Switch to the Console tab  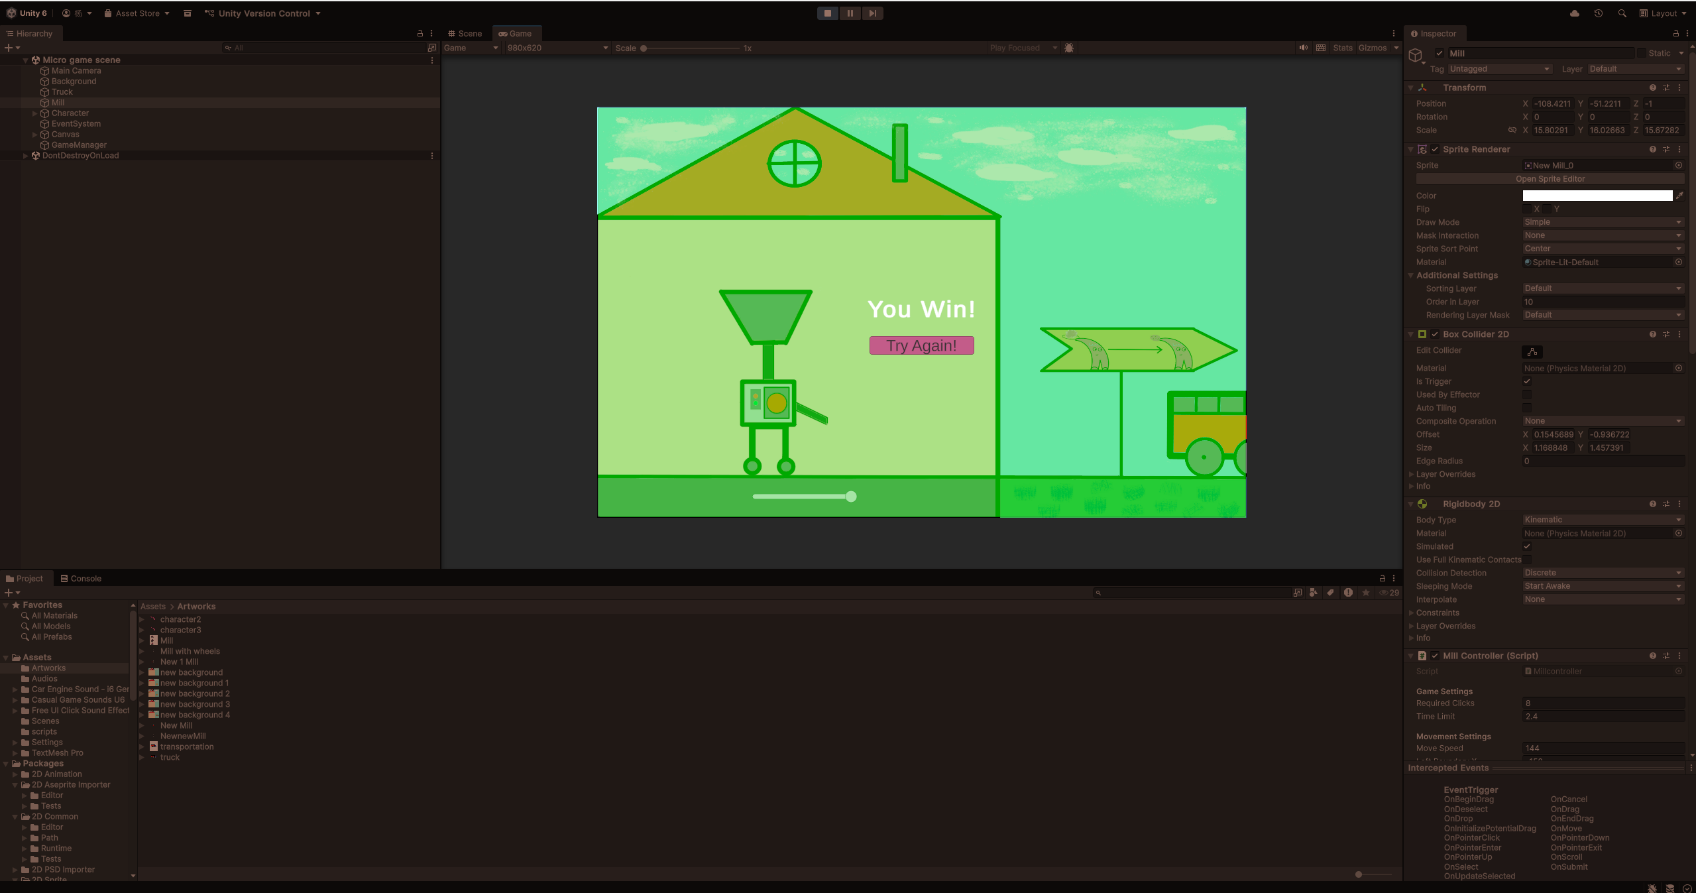click(81, 578)
